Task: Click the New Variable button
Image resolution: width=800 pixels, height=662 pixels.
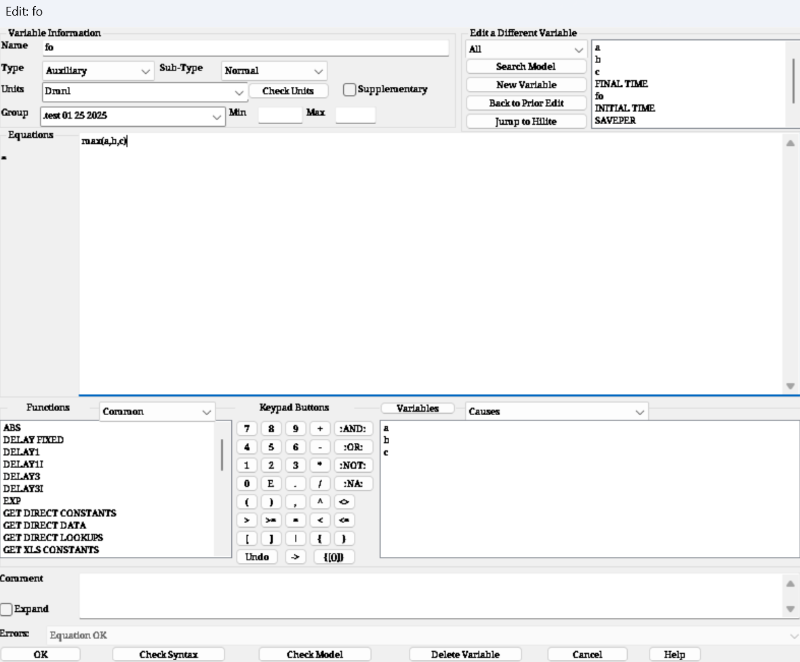Action: 526,85
